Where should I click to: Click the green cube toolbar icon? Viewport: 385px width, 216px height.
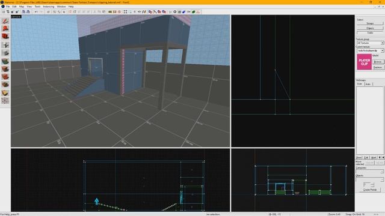click(x=194, y=12)
